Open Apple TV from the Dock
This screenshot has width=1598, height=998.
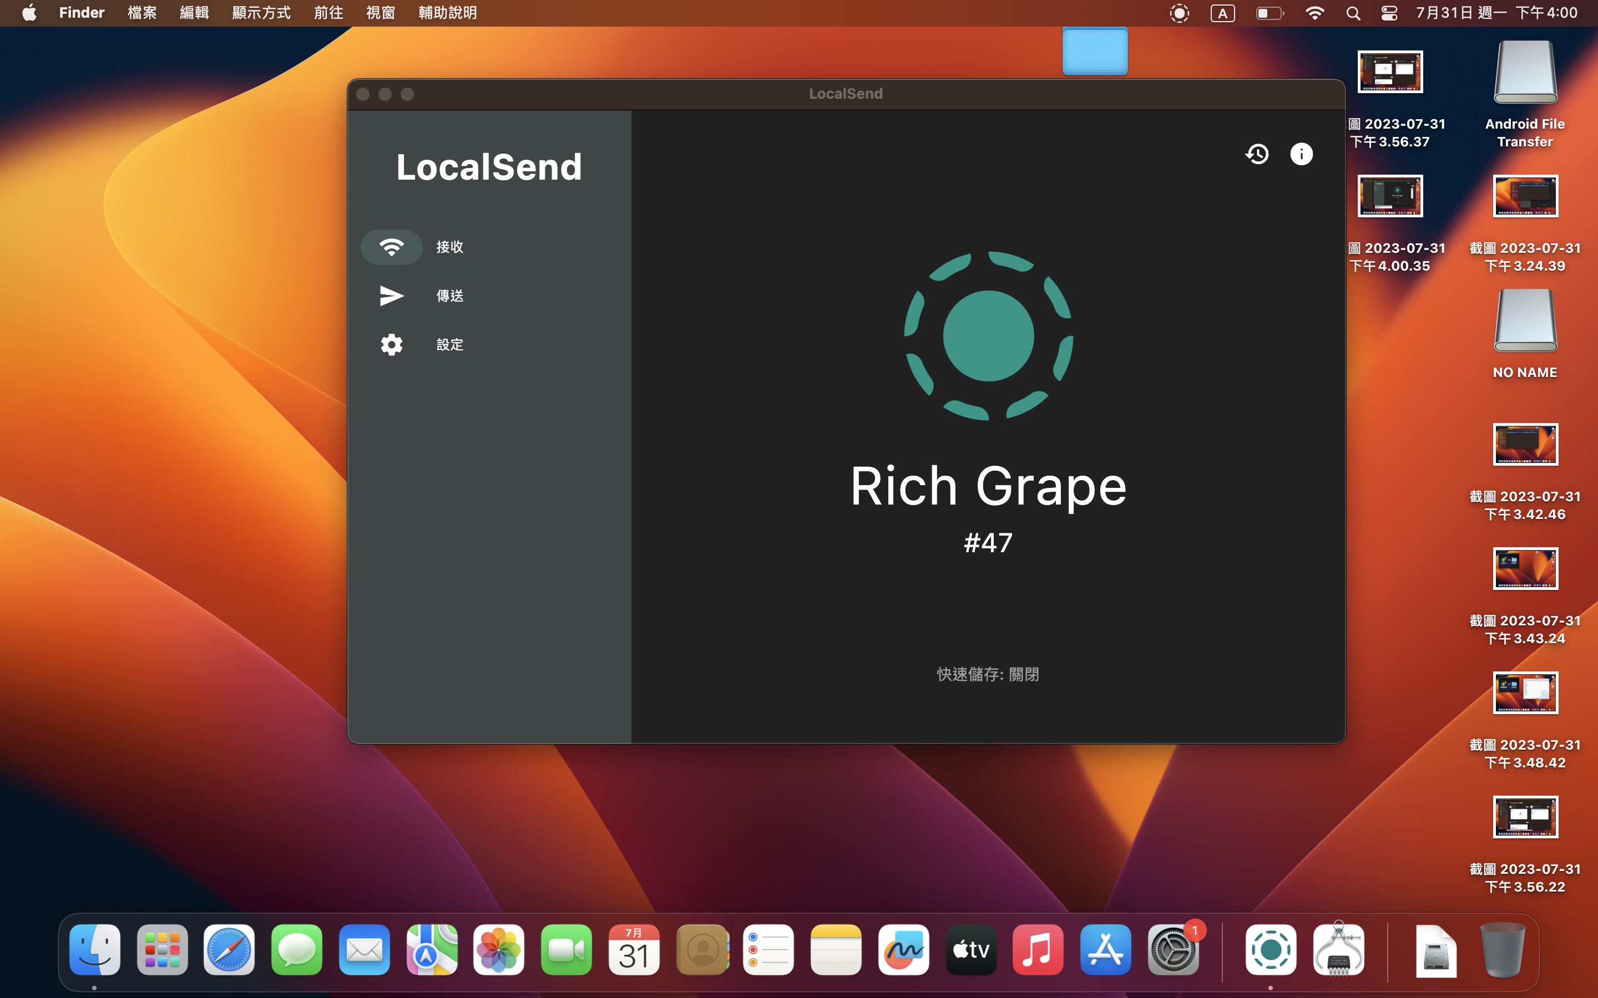click(972, 950)
